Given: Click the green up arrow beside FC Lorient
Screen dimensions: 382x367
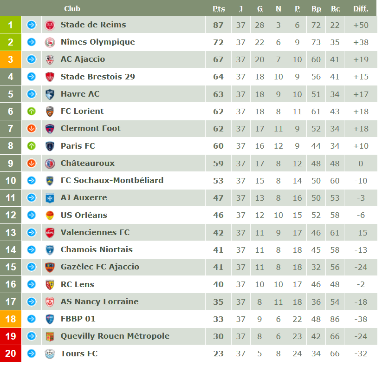Looking at the screenshot, I should 32,111.
